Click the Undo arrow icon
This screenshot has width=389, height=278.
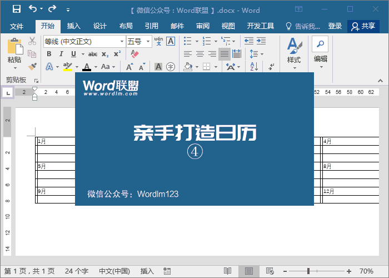pyautogui.click(x=32, y=9)
